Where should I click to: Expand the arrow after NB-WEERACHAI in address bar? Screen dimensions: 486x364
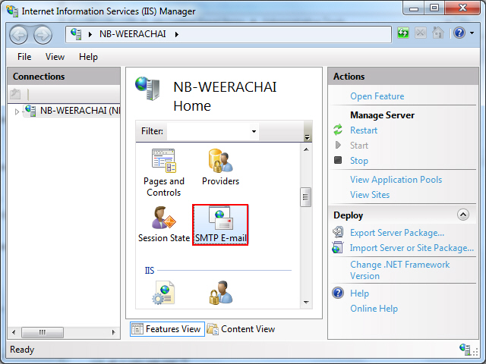pos(177,34)
